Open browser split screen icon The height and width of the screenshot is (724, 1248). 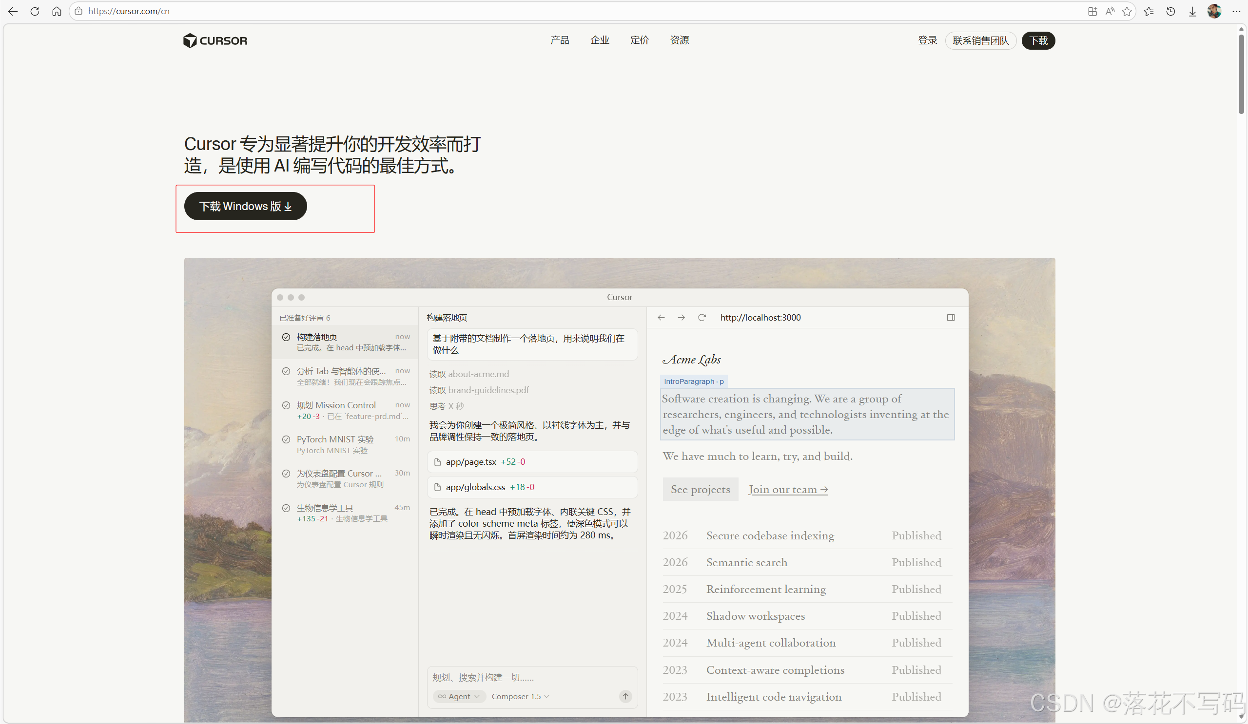click(1092, 11)
